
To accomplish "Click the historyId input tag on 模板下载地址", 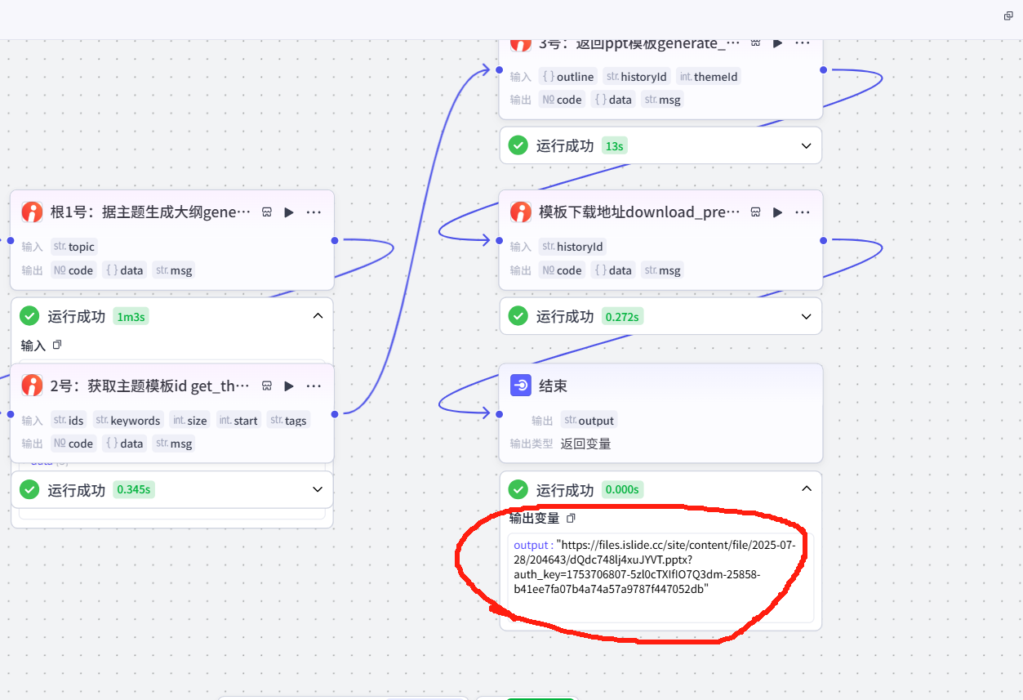I will pos(574,247).
